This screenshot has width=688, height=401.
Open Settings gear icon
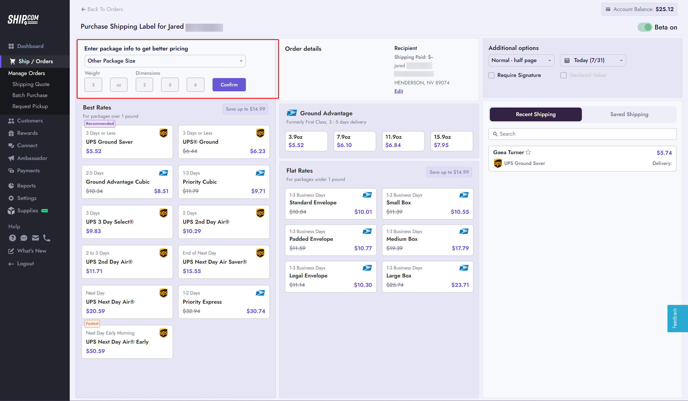click(x=11, y=198)
